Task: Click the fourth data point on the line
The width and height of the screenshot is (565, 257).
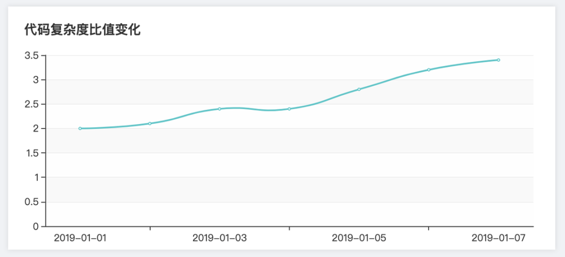Action: pyautogui.click(x=289, y=109)
